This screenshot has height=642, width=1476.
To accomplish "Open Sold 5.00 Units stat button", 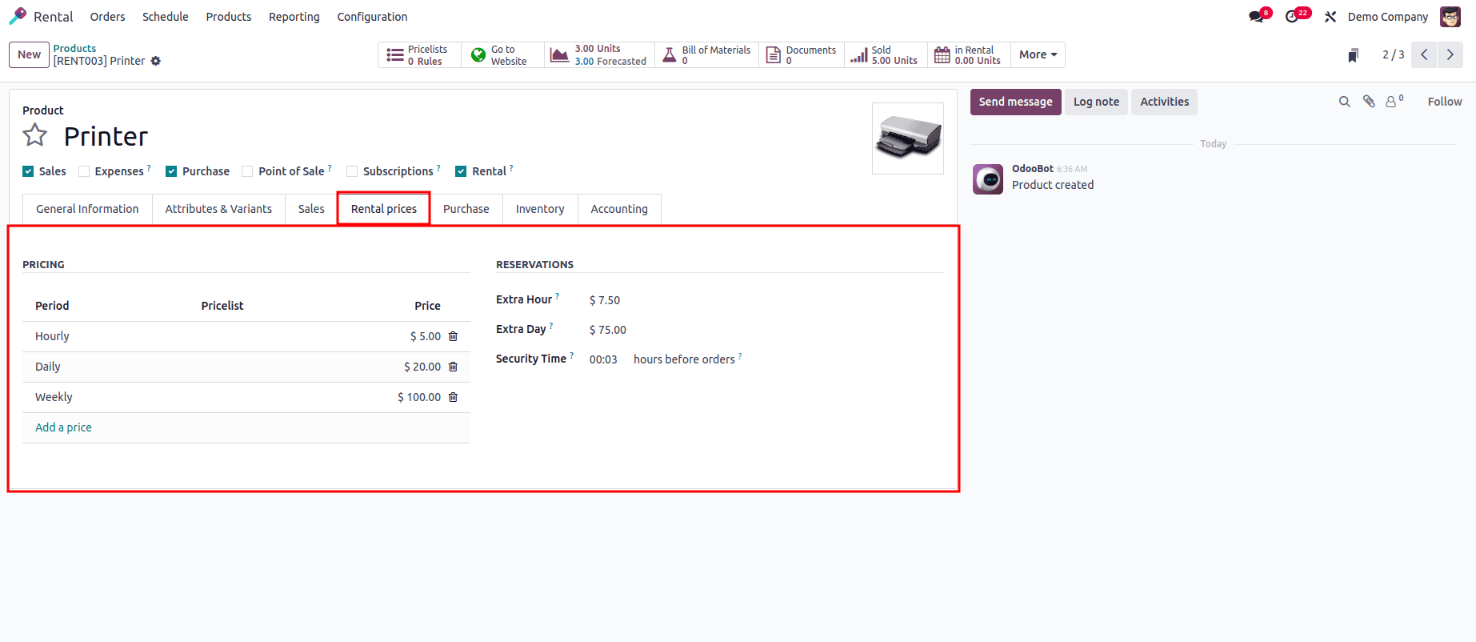I will tap(886, 55).
